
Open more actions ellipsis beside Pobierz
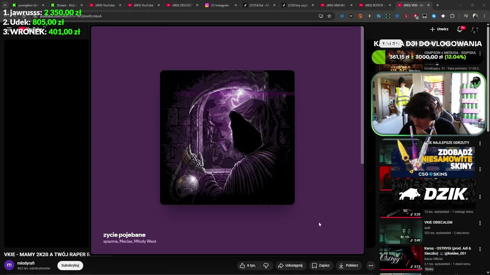371,265
